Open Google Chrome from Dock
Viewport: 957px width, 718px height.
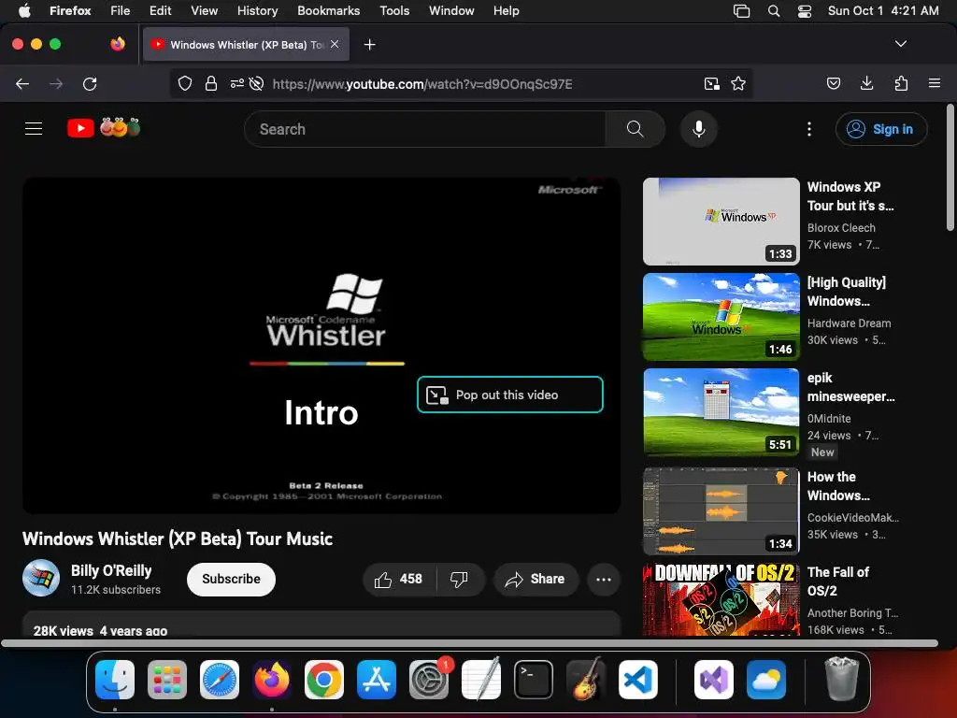pos(324,680)
